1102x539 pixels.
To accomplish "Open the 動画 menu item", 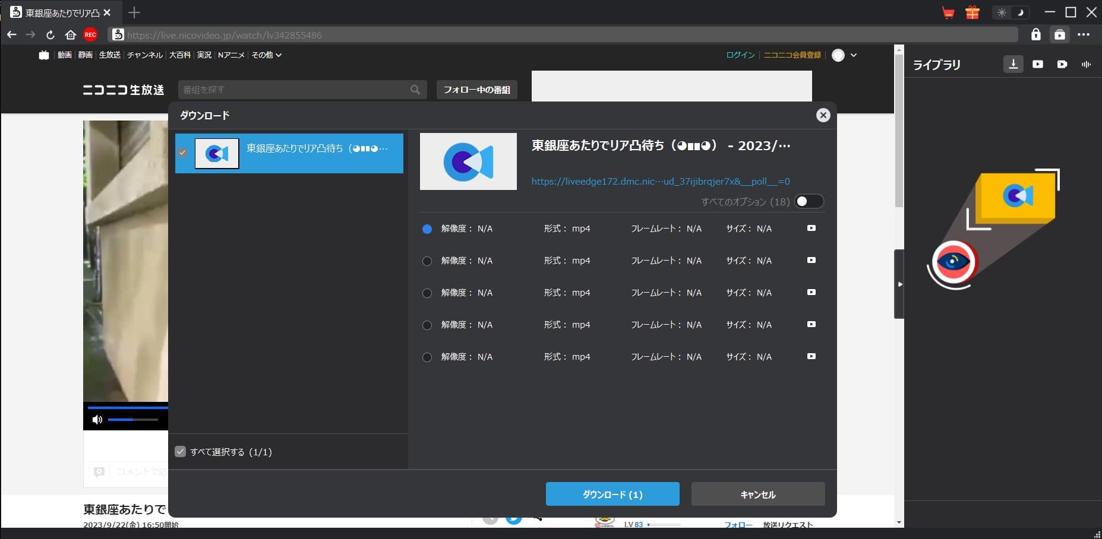I will 65,55.
